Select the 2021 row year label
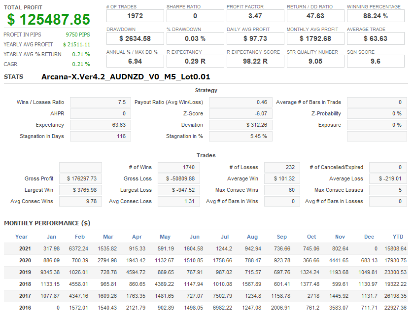The width and height of the screenshot is (413, 317). click(25, 248)
